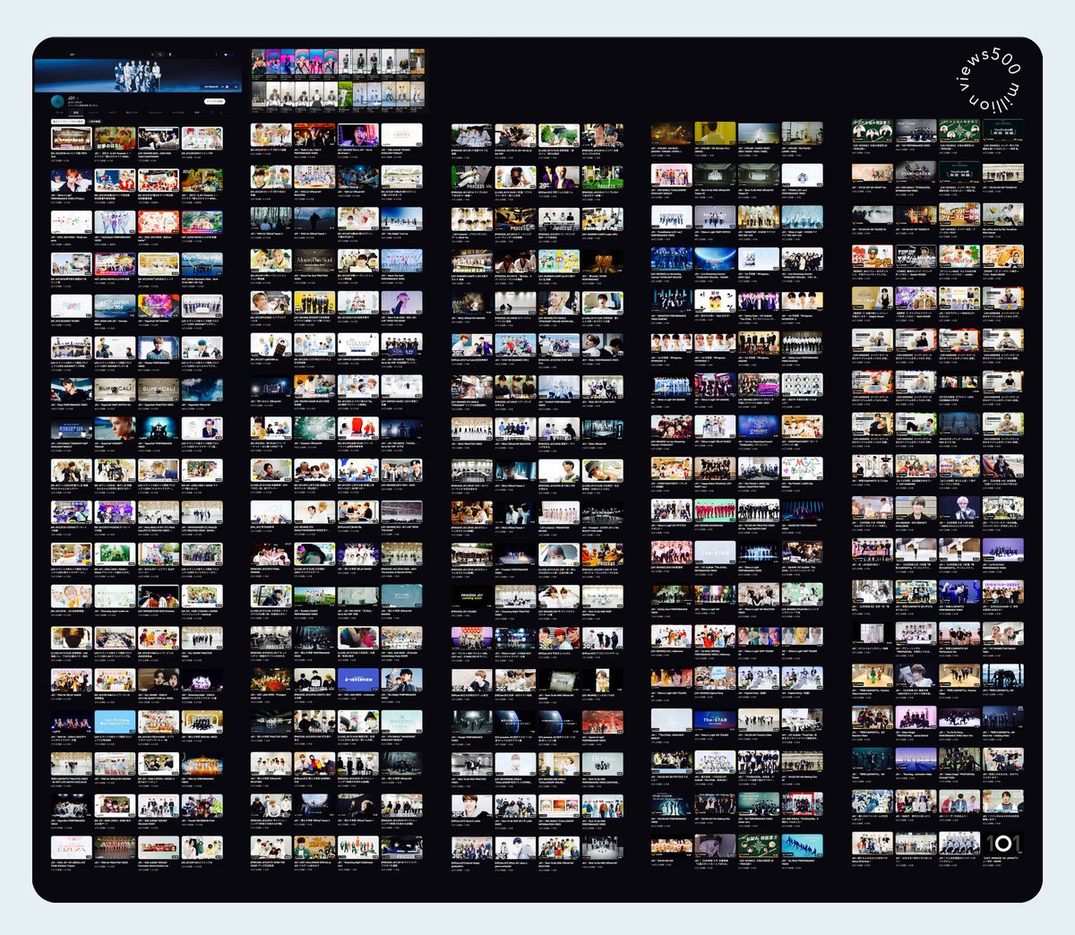
Task: Select the first sort filter chip under the tabs
Action: (x=68, y=122)
